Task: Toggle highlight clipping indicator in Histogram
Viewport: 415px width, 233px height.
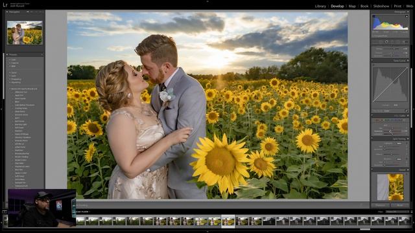Action: (x=407, y=17)
